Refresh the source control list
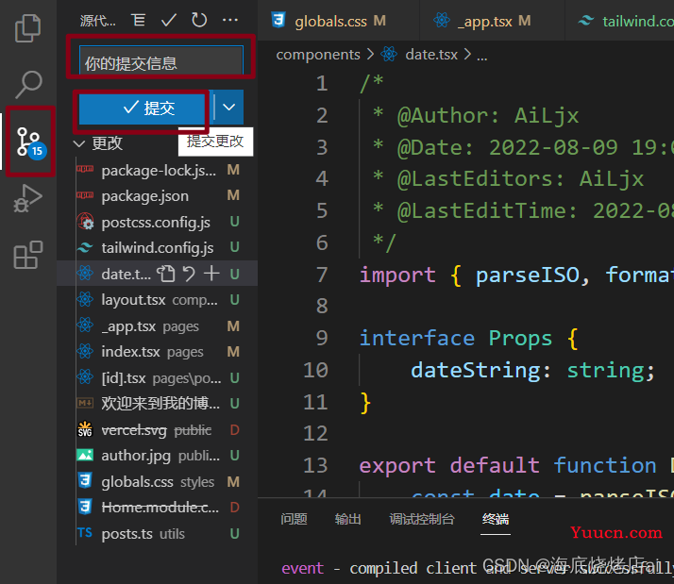 click(x=199, y=20)
